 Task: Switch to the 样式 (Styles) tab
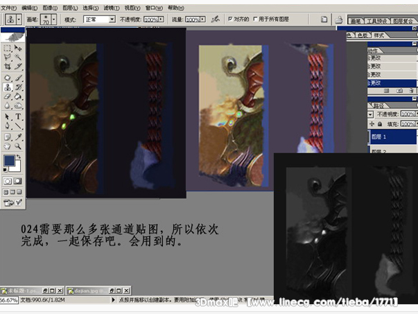(x=379, y=35)
